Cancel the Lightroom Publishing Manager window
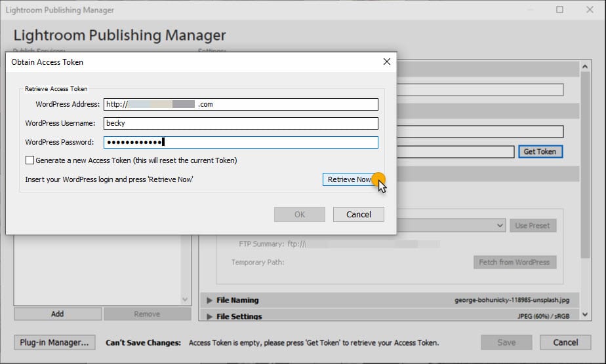606x364 pixels. coord(565,342)
